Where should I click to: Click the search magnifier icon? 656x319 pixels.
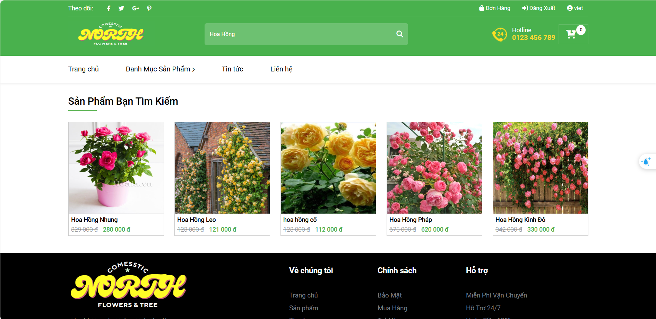pos(400,34)
